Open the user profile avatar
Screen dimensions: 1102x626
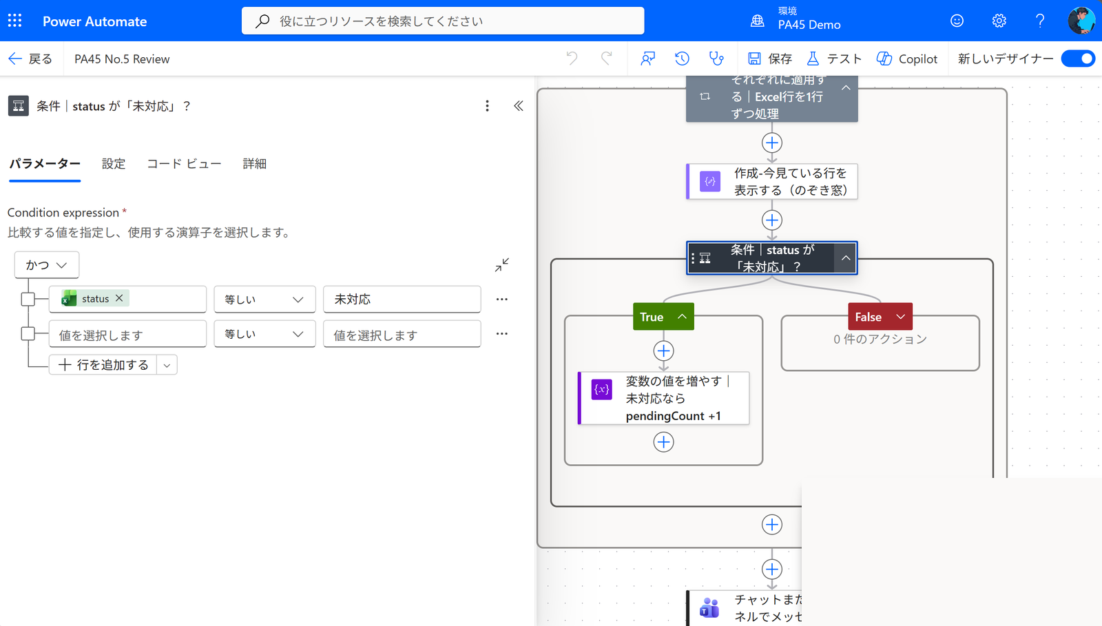tap(1081, 21)
